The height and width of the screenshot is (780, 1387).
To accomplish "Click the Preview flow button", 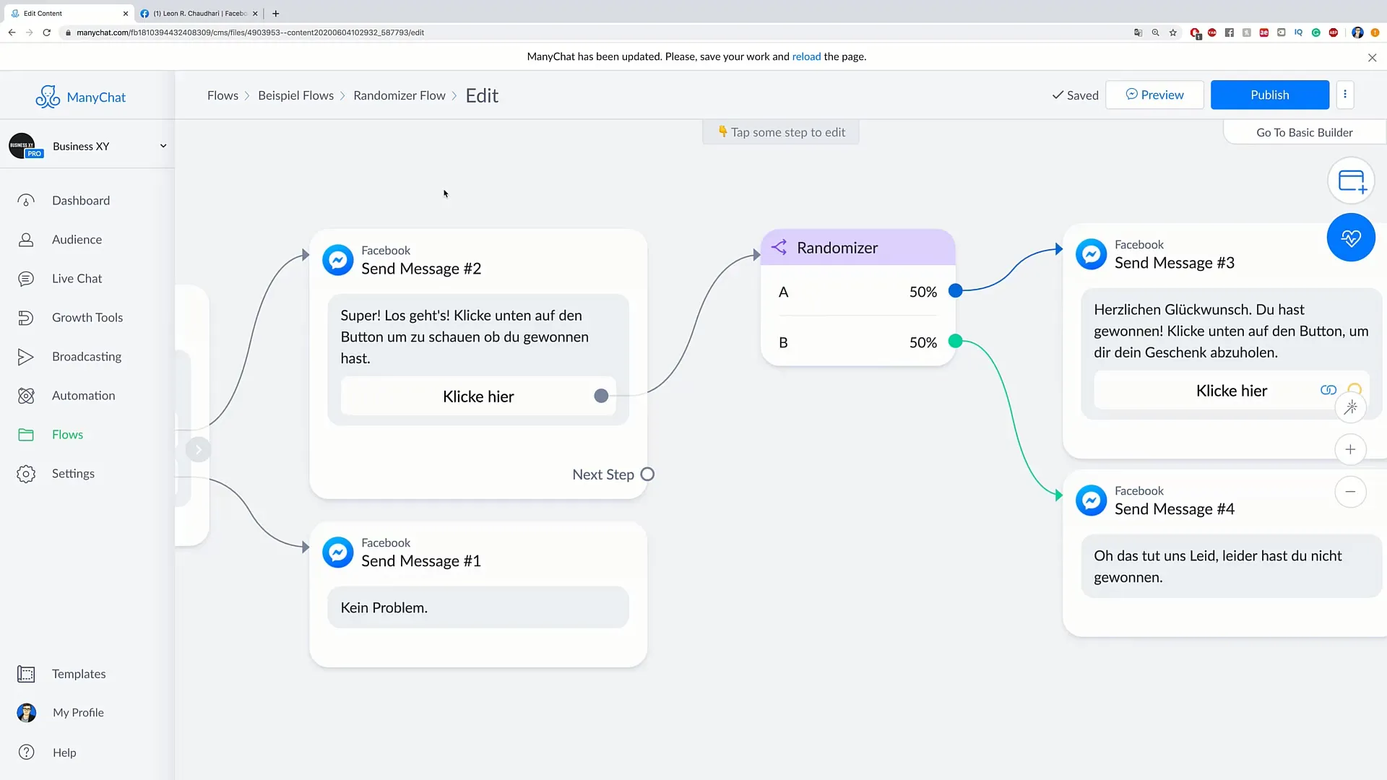I will [x=1154, y=95].
